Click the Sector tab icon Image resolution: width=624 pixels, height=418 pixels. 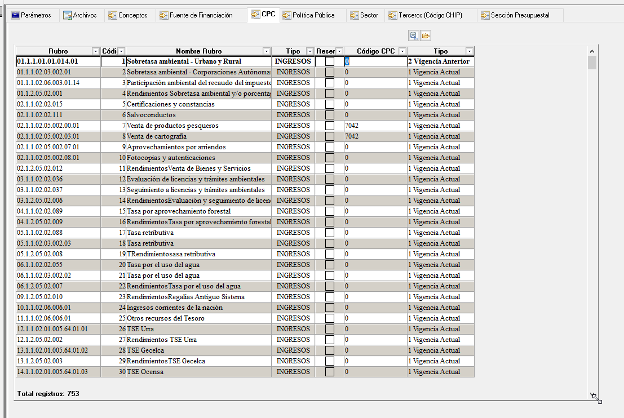pos(355,15)
